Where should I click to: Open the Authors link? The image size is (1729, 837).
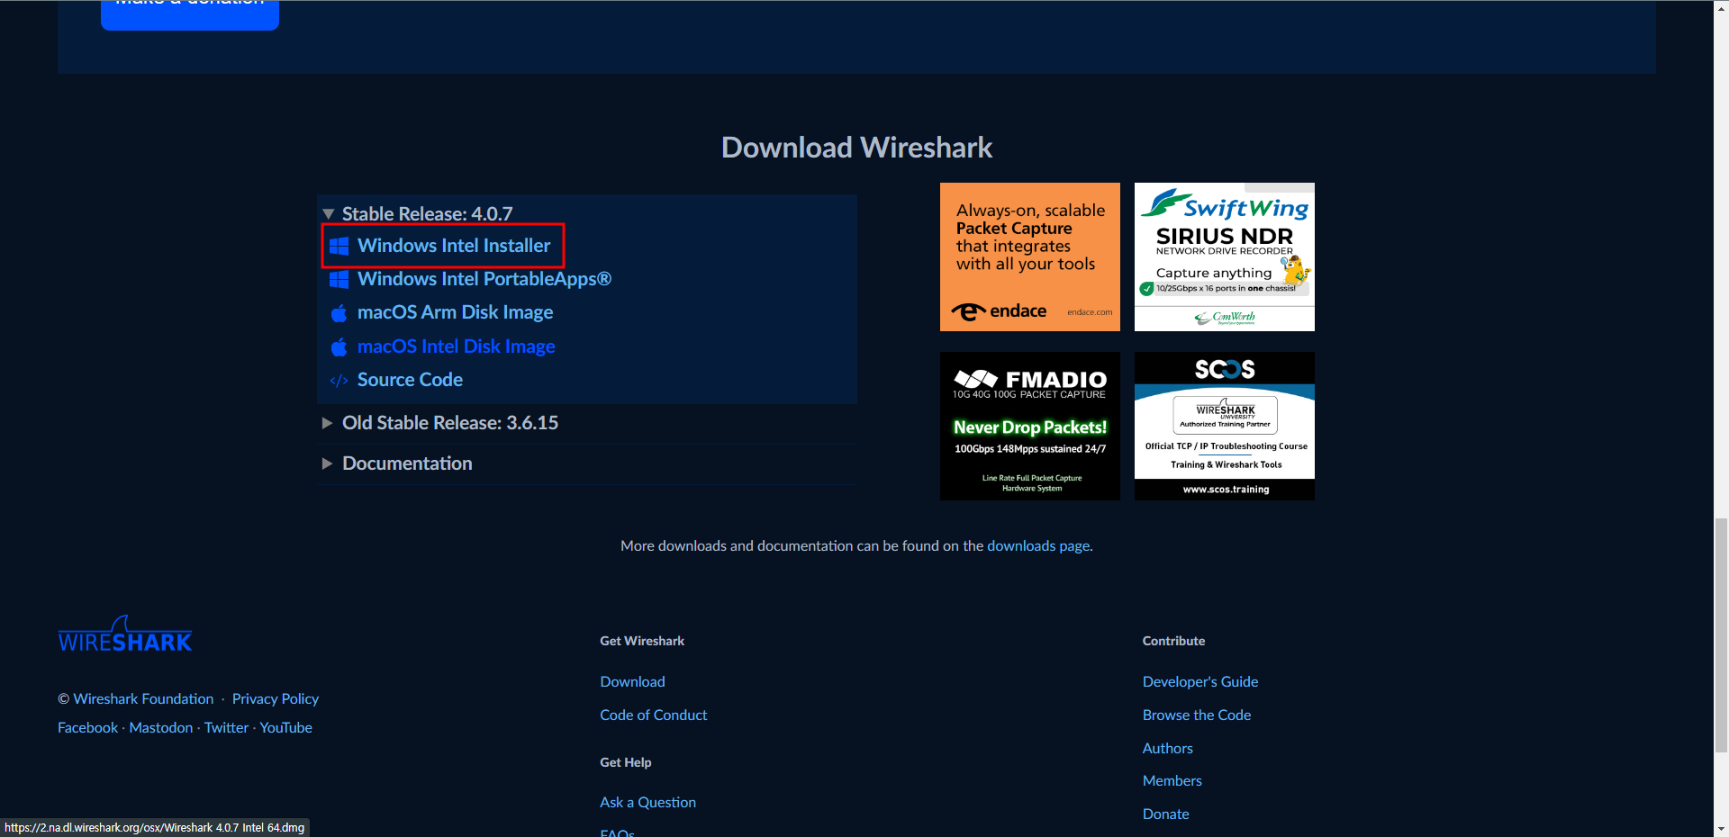pyautogui.click(x=1167, y=748)
